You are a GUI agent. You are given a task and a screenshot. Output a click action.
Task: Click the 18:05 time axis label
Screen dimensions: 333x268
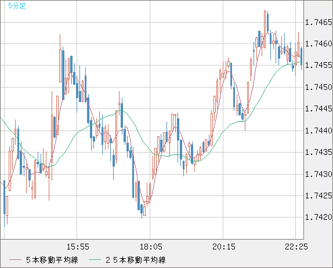(x=151, y=247)
